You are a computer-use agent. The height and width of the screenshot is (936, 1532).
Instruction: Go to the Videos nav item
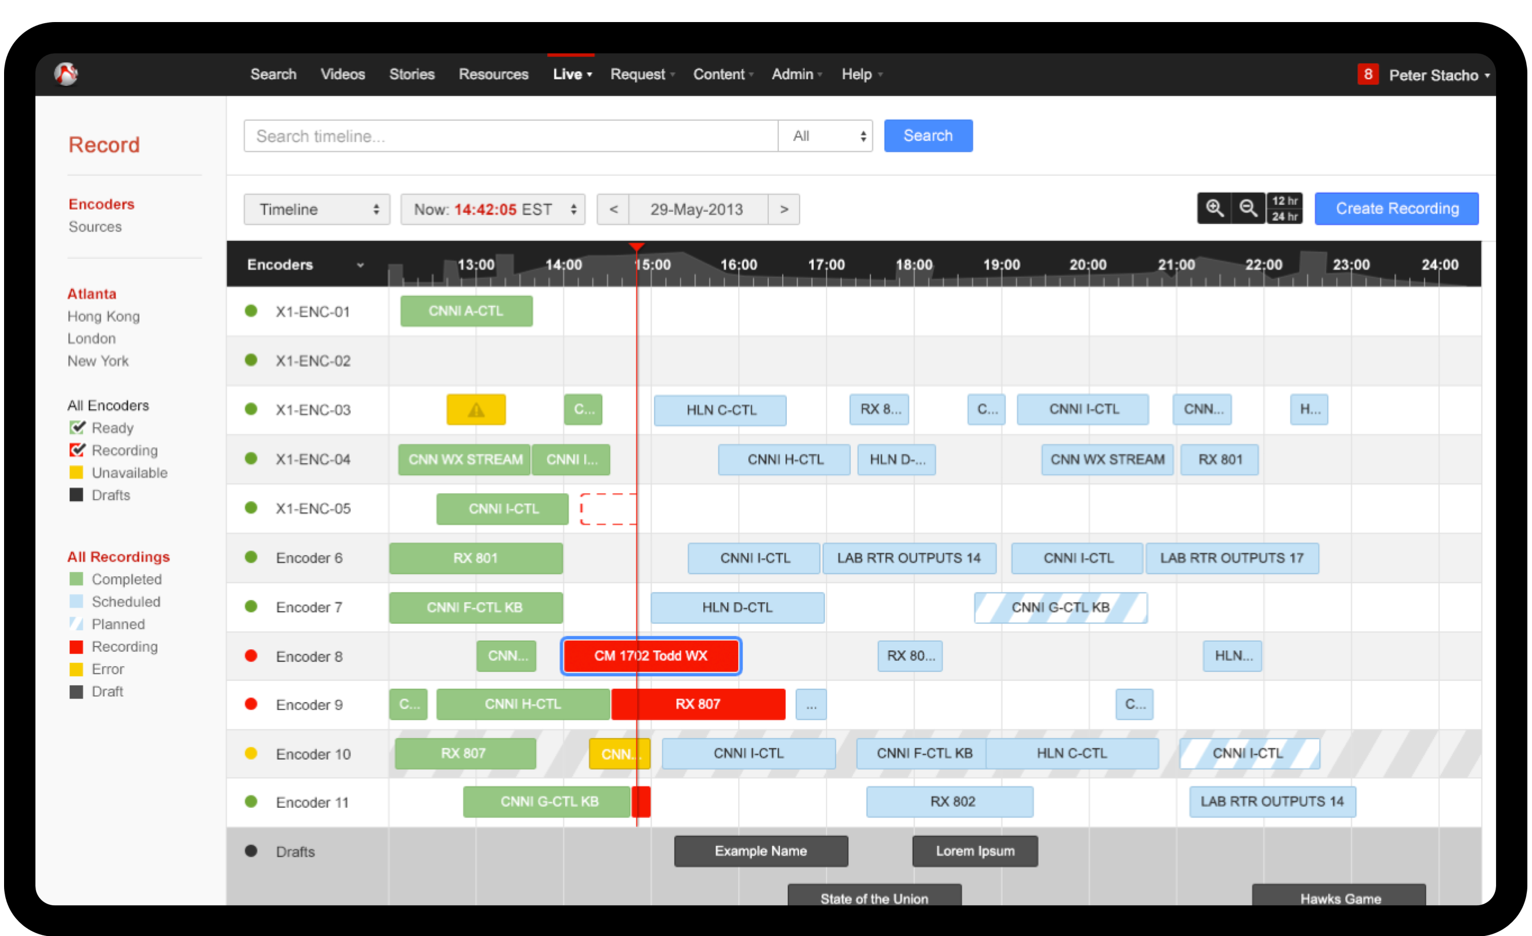pyautogui.click(x=342, y=74)
